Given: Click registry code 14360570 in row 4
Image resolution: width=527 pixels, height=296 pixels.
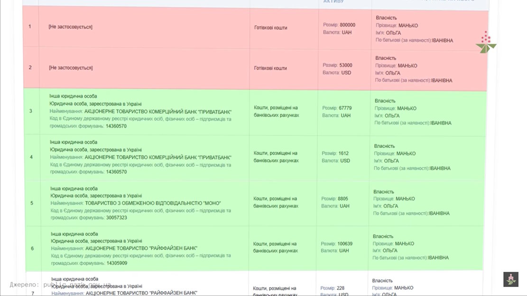Looking at the screenshot, I should [x=116, y=172].
